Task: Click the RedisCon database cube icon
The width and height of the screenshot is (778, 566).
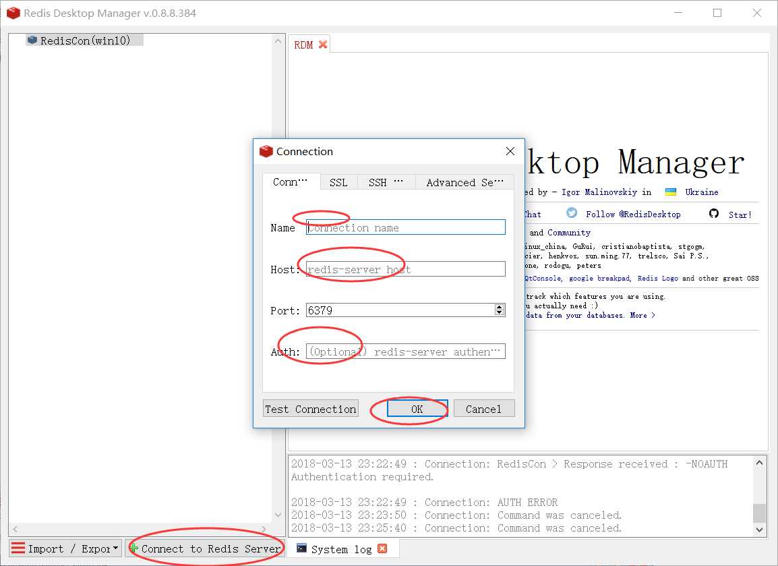Action: coord(32,40)
